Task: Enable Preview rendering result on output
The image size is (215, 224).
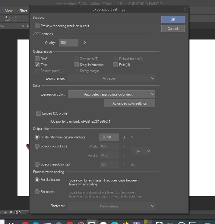Action: click(x=37, y=26)
